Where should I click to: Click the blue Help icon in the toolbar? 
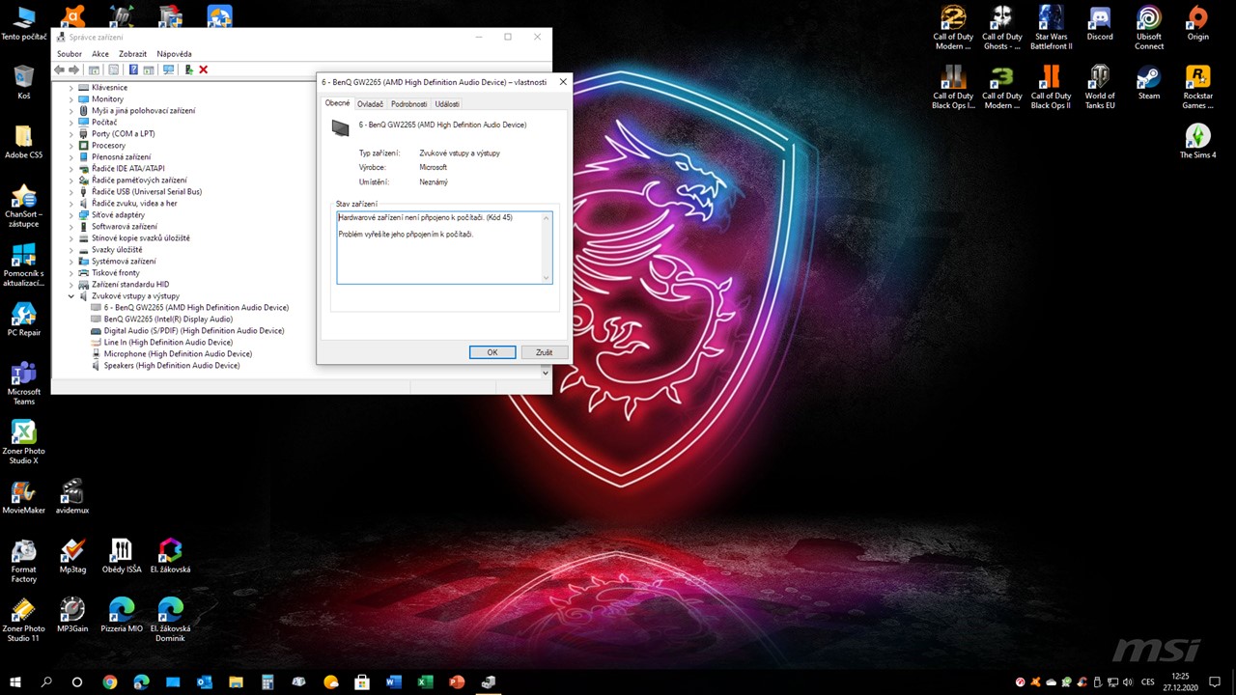point(133,69)
